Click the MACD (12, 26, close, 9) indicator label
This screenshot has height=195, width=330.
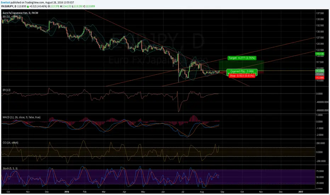tap(22, 117)
